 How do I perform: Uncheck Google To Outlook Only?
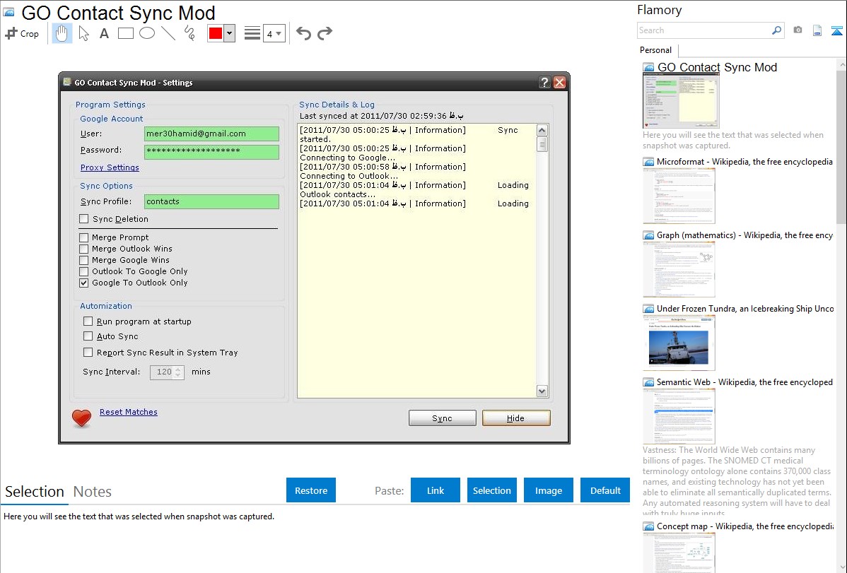point(85,283)
